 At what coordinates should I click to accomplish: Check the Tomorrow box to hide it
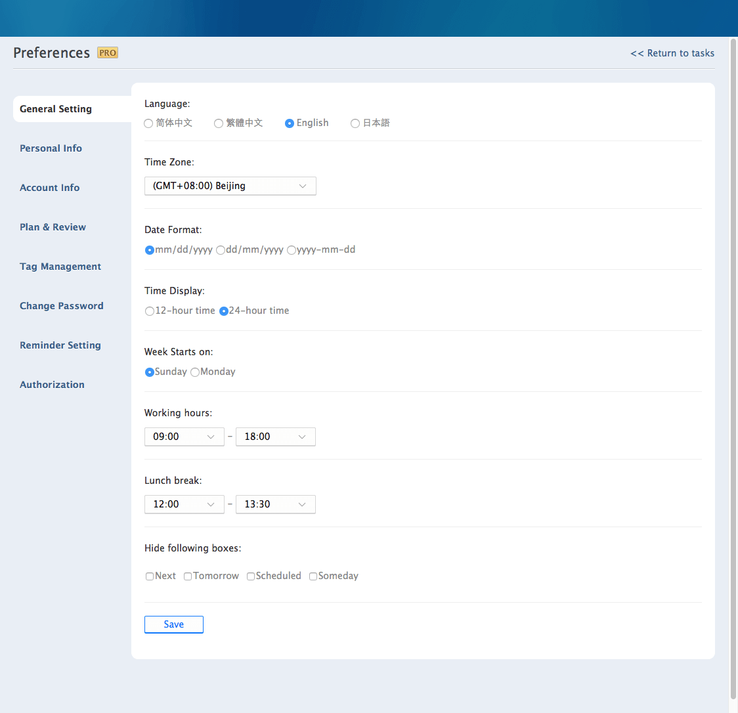click(188, 576)
